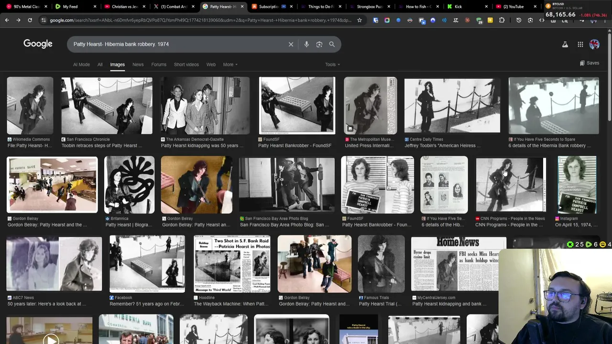The width and height of the screenshot is (612, 344).
Task: Open the Hoodline Wayback Machine newspaper image
Action: 232,264
